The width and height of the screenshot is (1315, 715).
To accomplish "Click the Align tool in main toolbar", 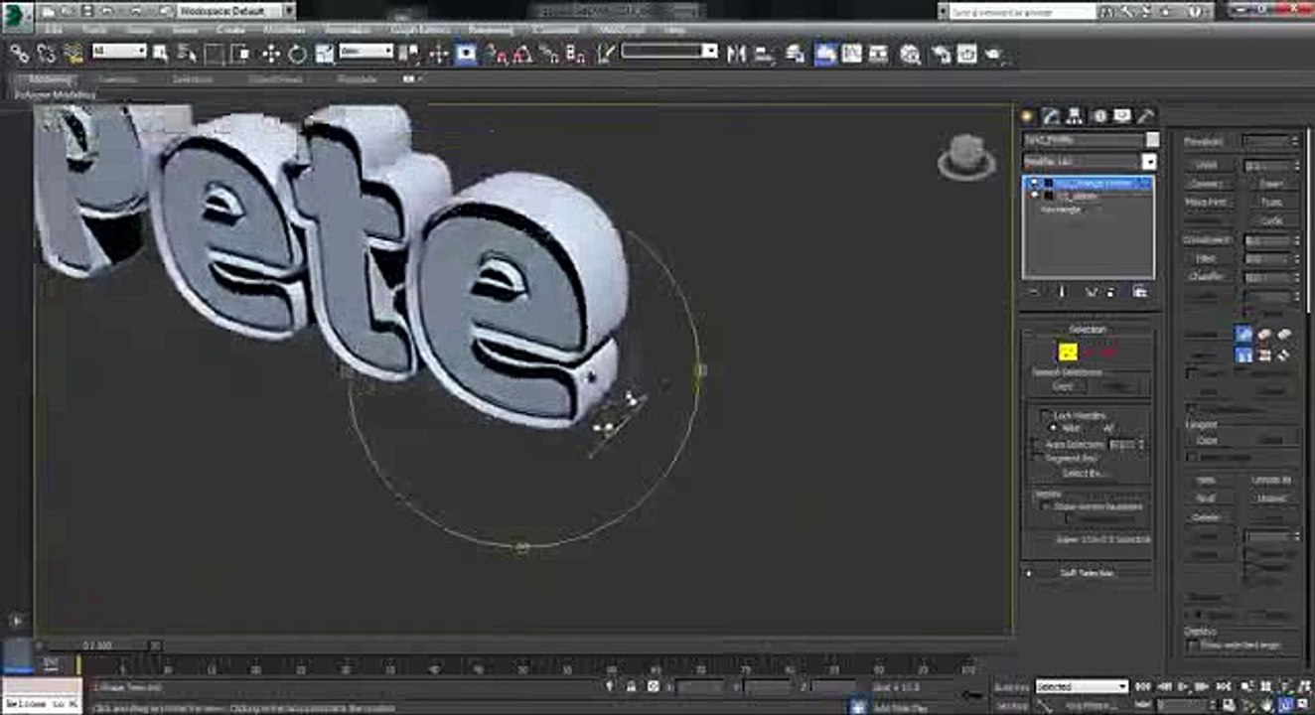I will [x=765, y=54].
